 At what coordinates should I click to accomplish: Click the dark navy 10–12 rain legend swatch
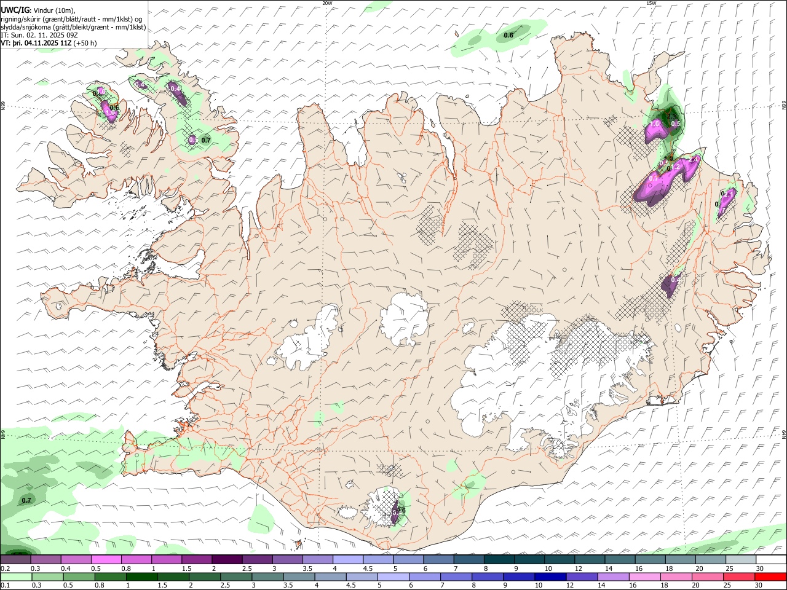pos(550,576)
